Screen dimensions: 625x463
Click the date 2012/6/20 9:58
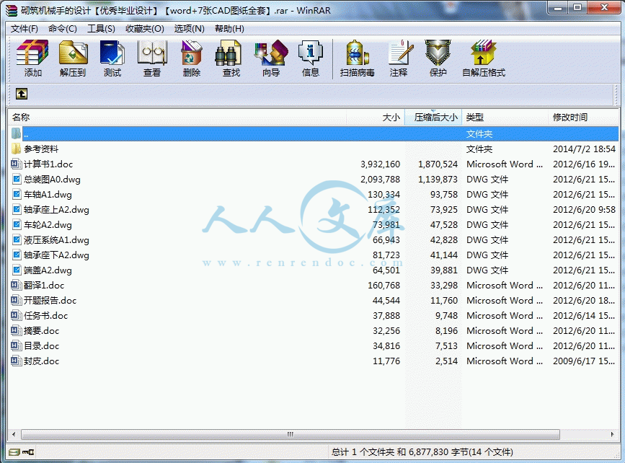point(584,209)
